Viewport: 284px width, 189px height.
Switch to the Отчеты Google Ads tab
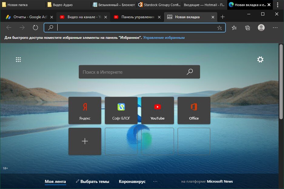(29, 17)
